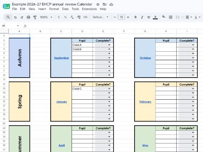
Task: Select the Spring term cell
Action: click(x=20, y=101)
